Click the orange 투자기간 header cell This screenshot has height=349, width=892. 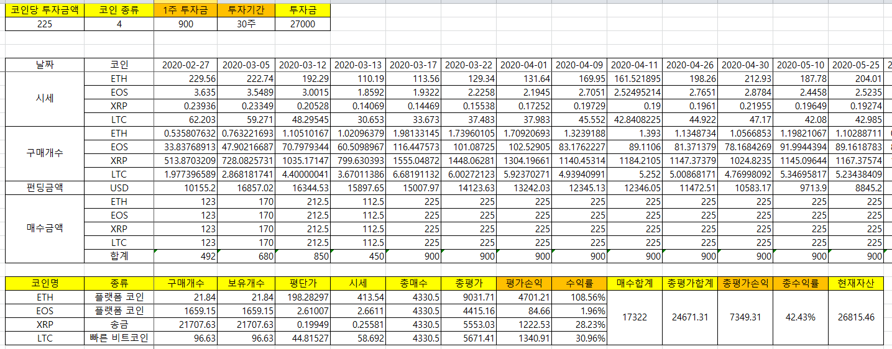pos(246,10)
